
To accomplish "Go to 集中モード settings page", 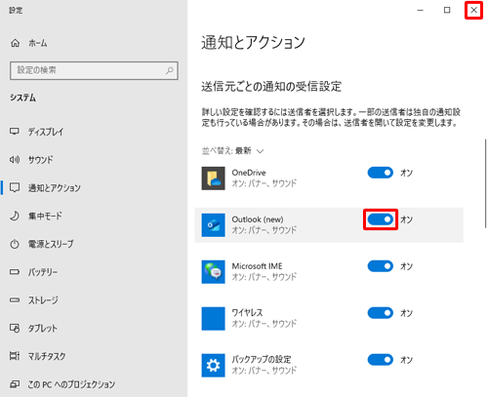I will click(x=45, y=216).
